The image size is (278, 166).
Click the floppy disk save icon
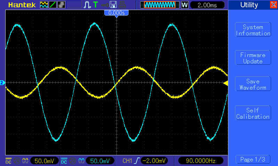point(113,4)
